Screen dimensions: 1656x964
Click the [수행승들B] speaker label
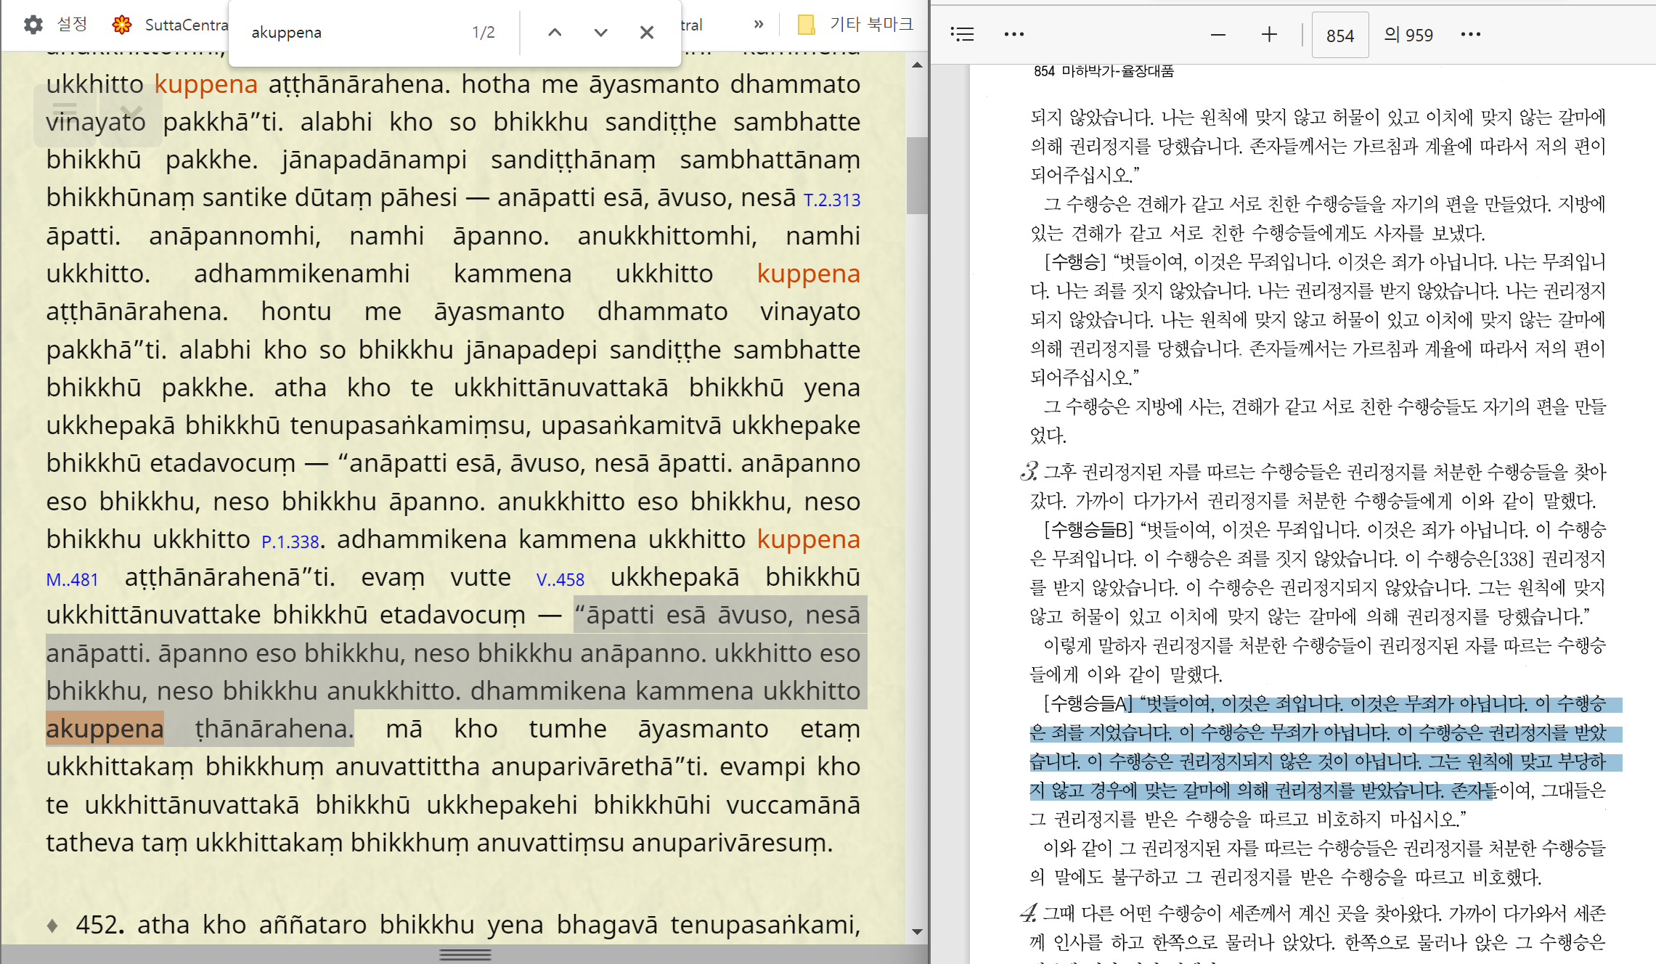click(1088, 530)
